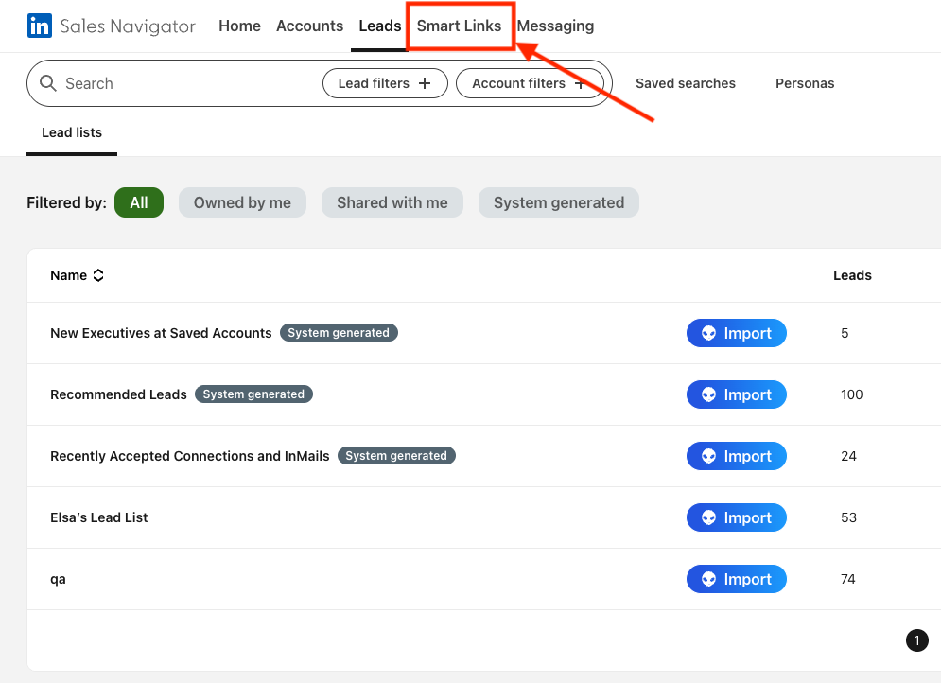Open the Personas page

coord(805,83)
